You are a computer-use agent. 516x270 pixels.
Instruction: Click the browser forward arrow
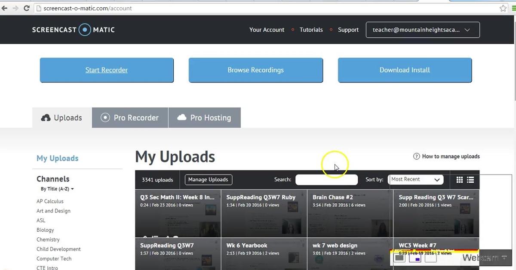tap(15, 8)
